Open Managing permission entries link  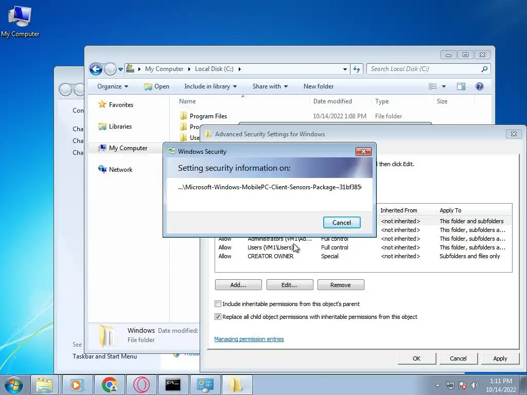pos(249,339)
